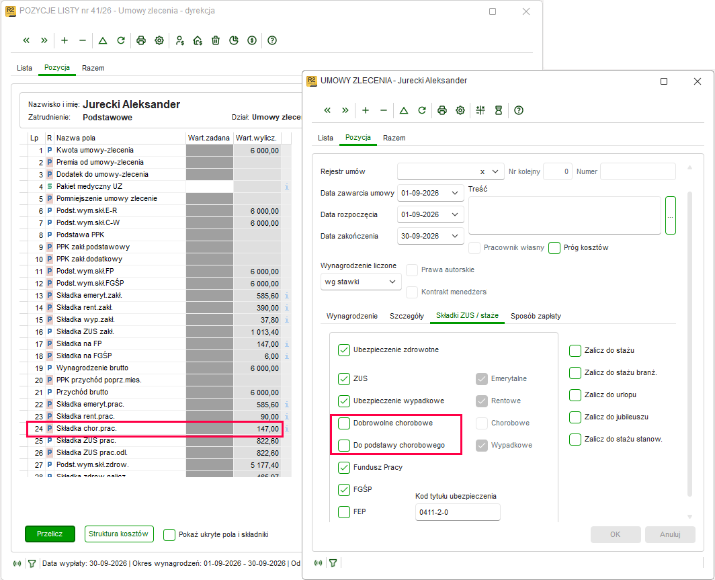Open Struktura kosztów
This screenshot has width=715, height=580.
[x=118, y=534]
